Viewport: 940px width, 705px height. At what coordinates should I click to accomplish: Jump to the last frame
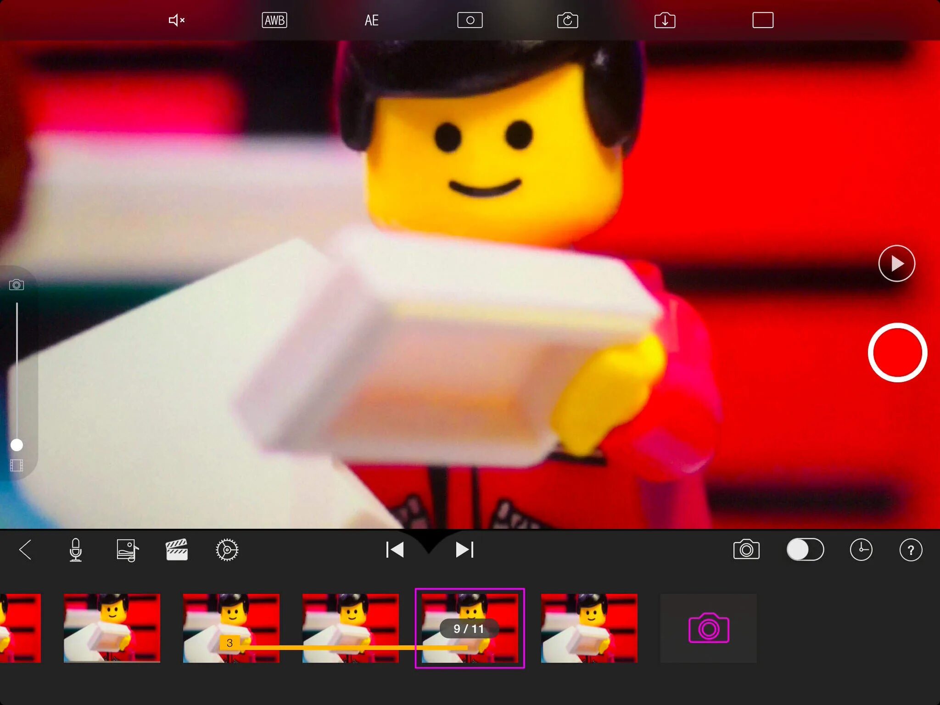pos(464,550)
